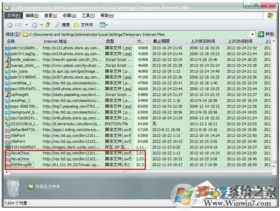Select the 0216310816 EMOTION file icon
Screen dimensions: 280x211
pyautogui.click(x=8, y=124)
